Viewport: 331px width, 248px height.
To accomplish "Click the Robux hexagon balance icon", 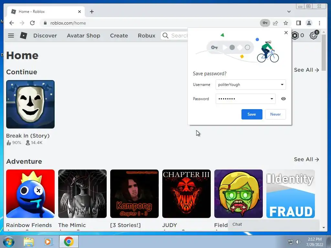I will click(295, 36).
